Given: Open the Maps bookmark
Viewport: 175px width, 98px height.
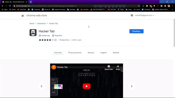Looking at the screenshot, I should (121, 10).
